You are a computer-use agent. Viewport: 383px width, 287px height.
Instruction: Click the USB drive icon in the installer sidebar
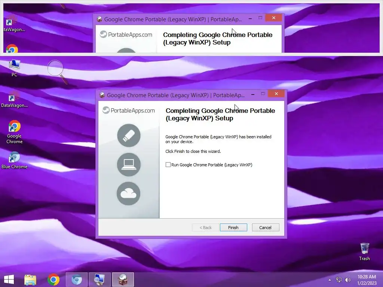click(x=129, y=135)
